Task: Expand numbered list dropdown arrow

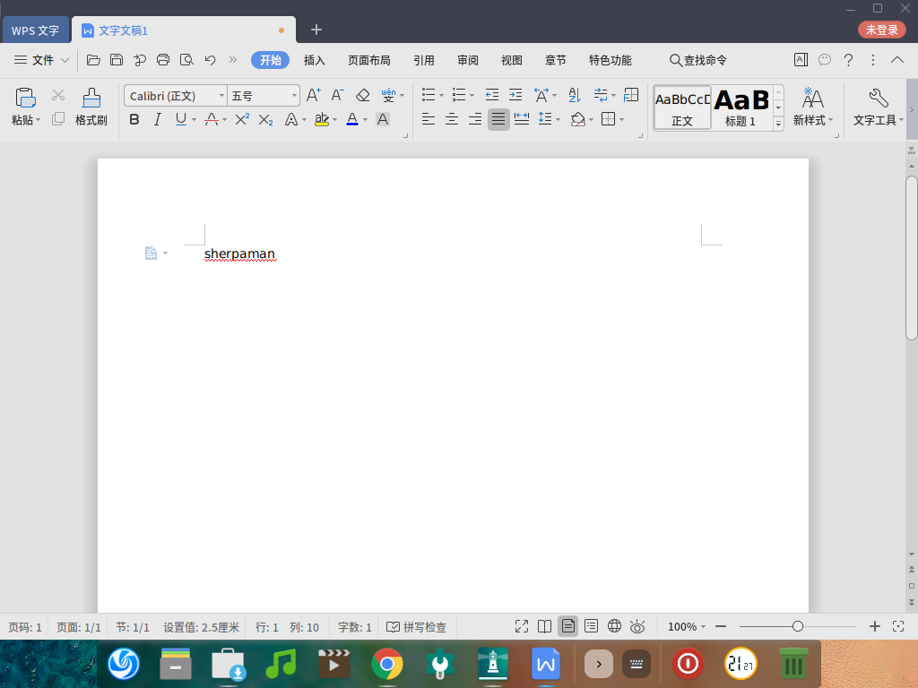Action: pyautogui.click(x=472, y=95)
